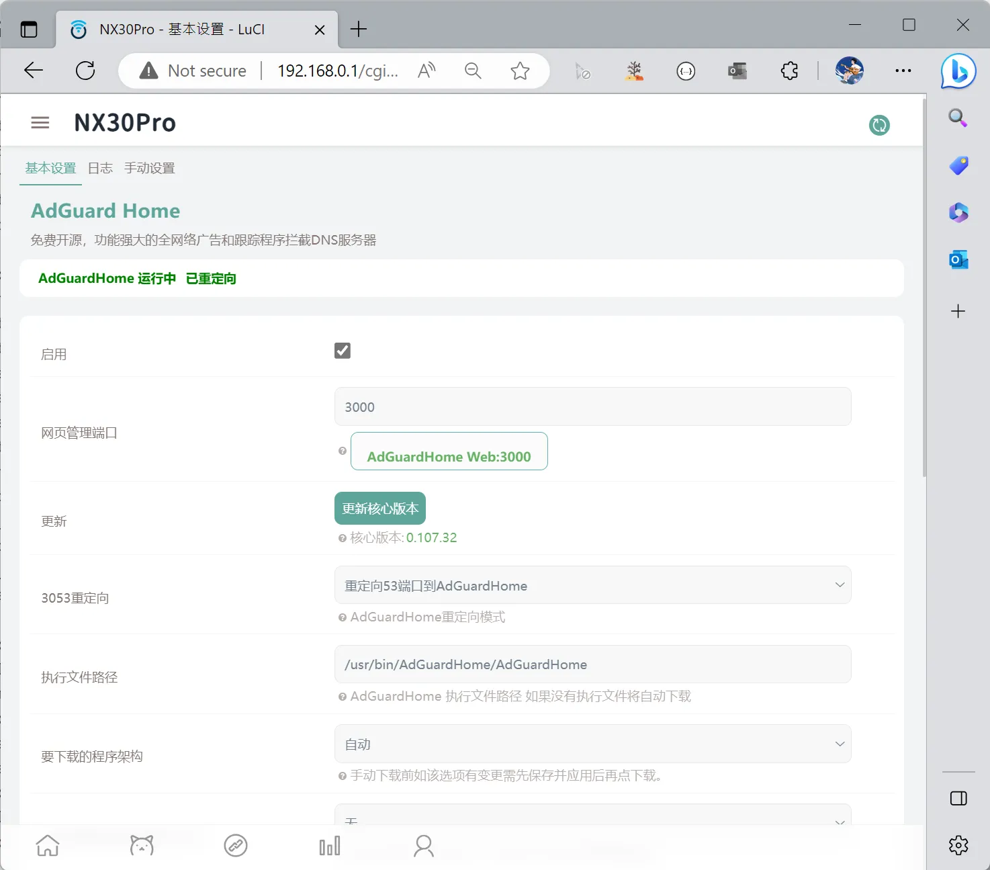This screenshot has height=870, width=990.
Task: Click the cursor-blocked extension icon
Action: pos(582,71)
